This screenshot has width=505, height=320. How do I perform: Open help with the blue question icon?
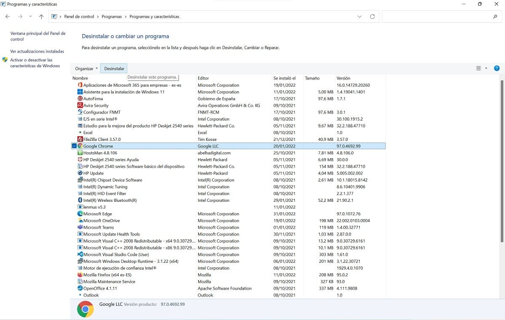pos(497,69)
